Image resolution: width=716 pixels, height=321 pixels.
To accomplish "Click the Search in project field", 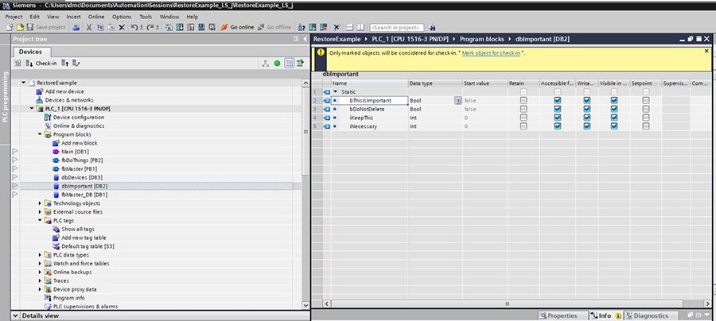I will click(x=397, y=27).
